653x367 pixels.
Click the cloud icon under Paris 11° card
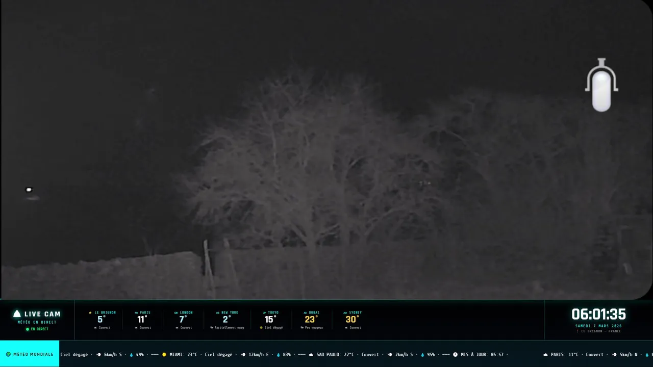(x=137, y=328)
